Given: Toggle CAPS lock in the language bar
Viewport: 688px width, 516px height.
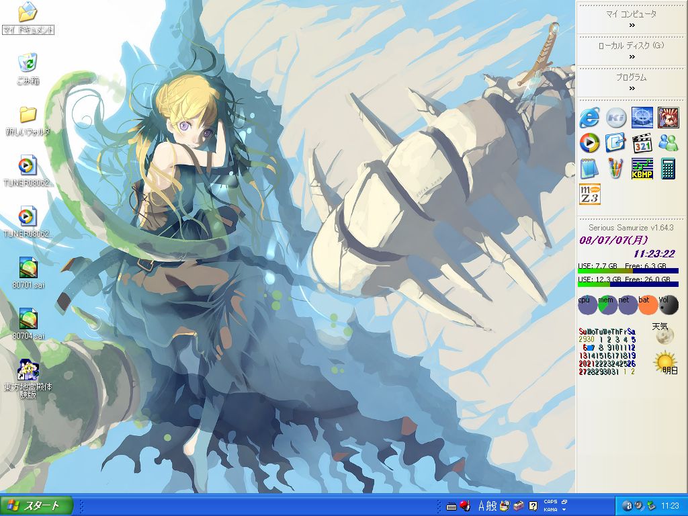Looking at the screenshot, I should click(550, 501).
